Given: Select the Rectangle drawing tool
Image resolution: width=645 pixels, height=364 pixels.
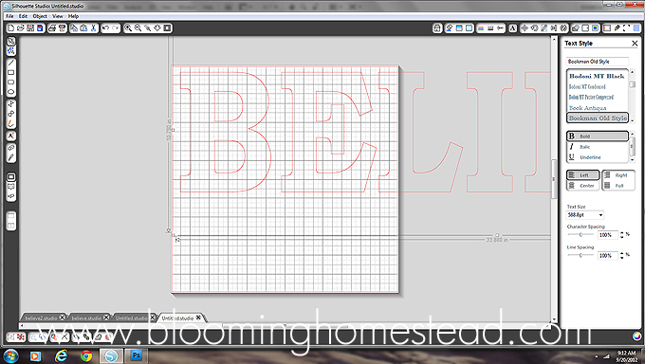Looking at the screenshot, I should pos(11,72).
